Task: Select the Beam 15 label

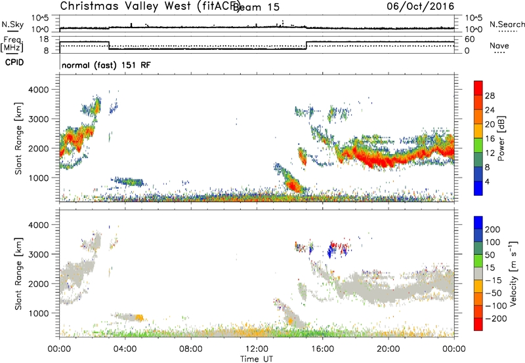Action: tap(257, 7)
